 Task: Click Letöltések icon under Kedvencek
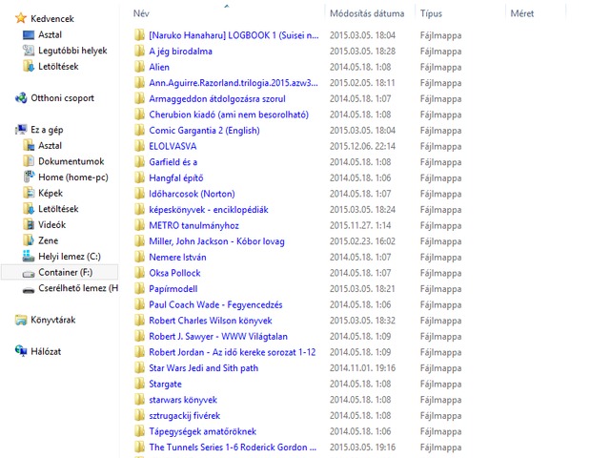point(29,66)
